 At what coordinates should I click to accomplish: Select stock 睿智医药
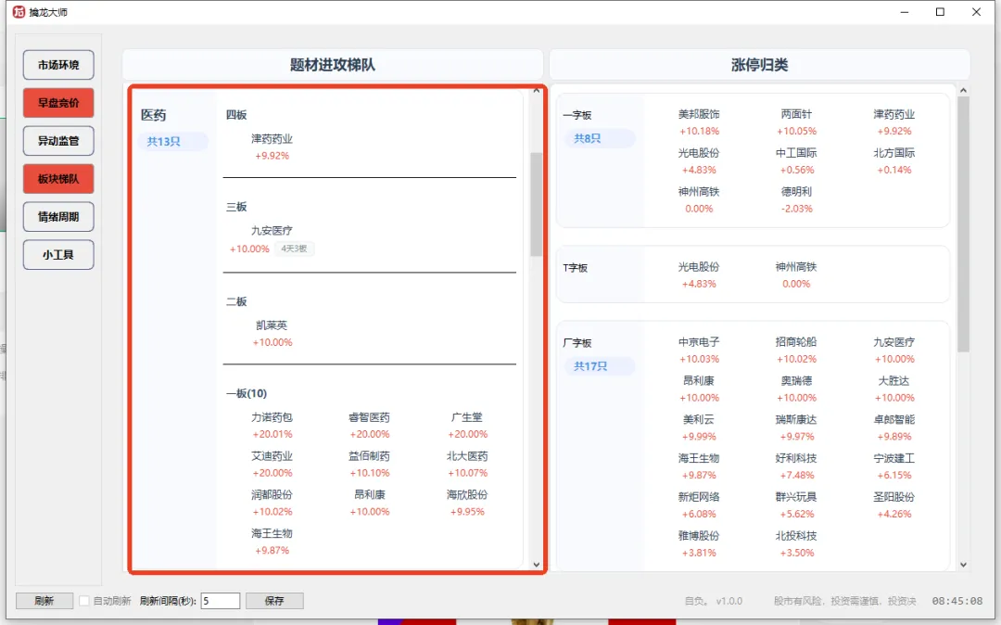[369, 417]
